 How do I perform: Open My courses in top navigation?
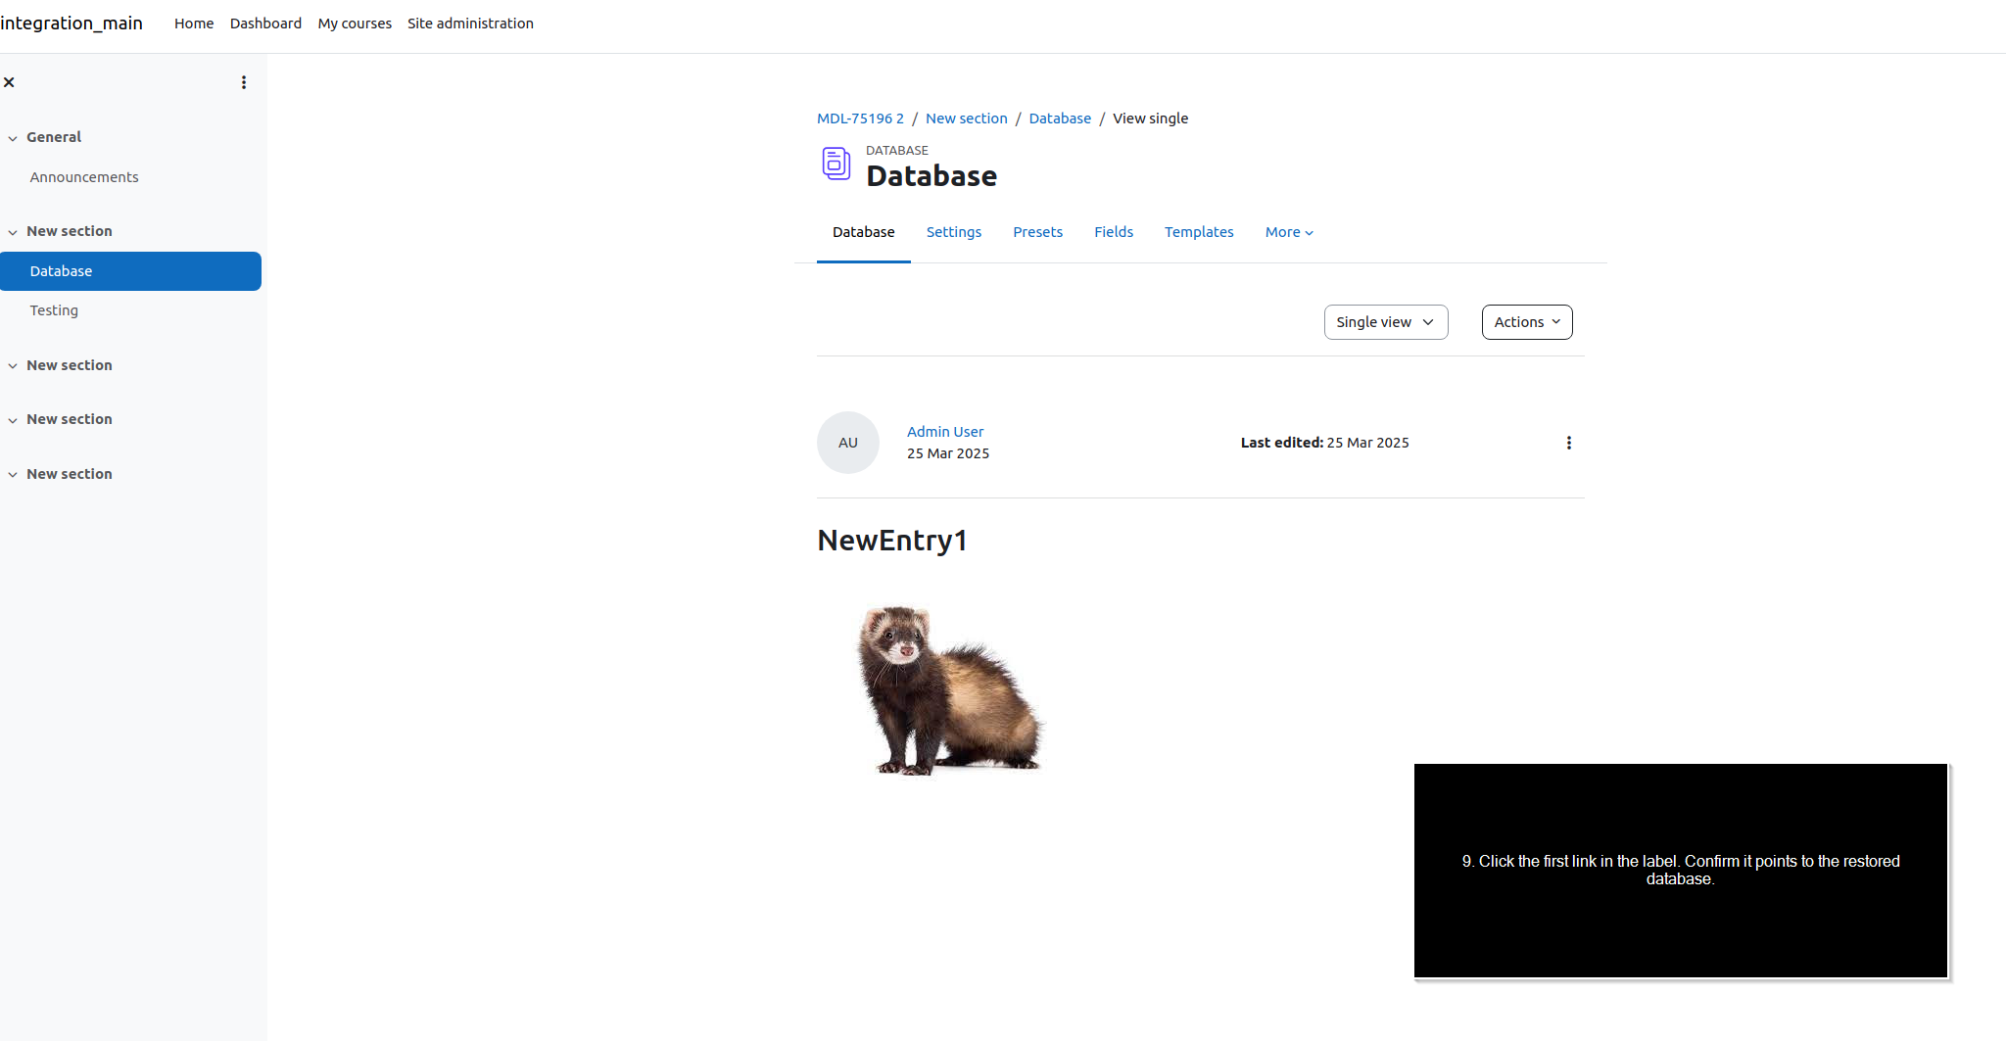tap(355, 24)
